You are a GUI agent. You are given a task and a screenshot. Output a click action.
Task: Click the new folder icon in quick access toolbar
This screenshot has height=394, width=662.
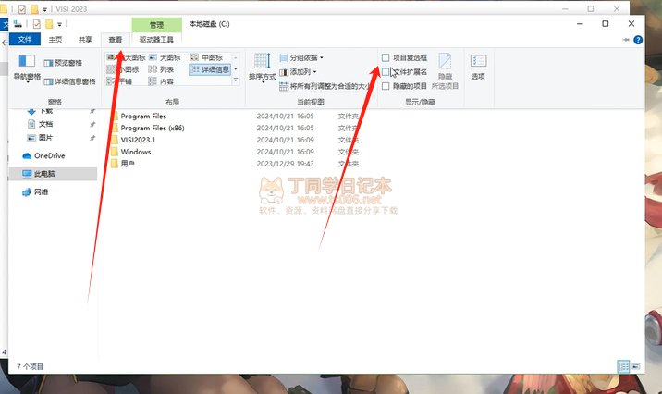(x=49, y=24)
